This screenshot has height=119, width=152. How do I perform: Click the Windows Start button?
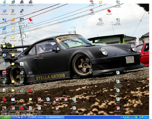(x=5, y=117)
